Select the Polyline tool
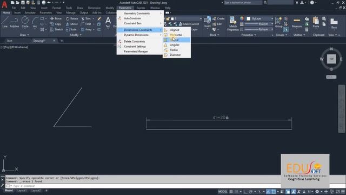Screen dimensions: 346x195 tap(14, 22)
